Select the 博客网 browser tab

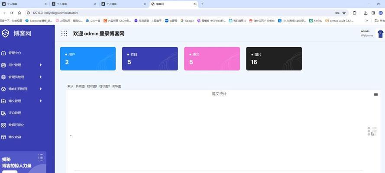tap(174, 4)
